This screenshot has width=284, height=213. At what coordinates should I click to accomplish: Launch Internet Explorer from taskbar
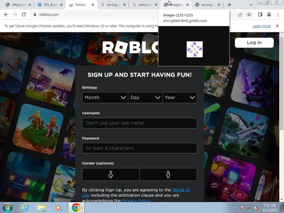coord(25,207)
